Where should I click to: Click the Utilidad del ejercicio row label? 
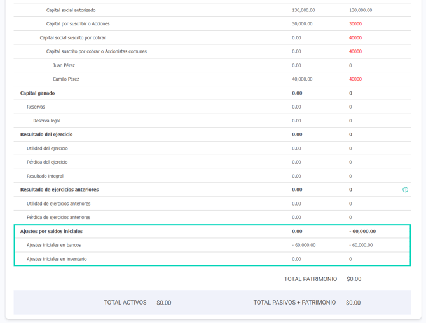click(47, 148)
